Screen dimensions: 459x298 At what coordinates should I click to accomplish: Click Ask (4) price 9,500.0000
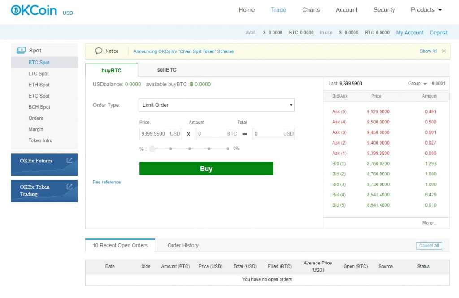click(378, 122)
